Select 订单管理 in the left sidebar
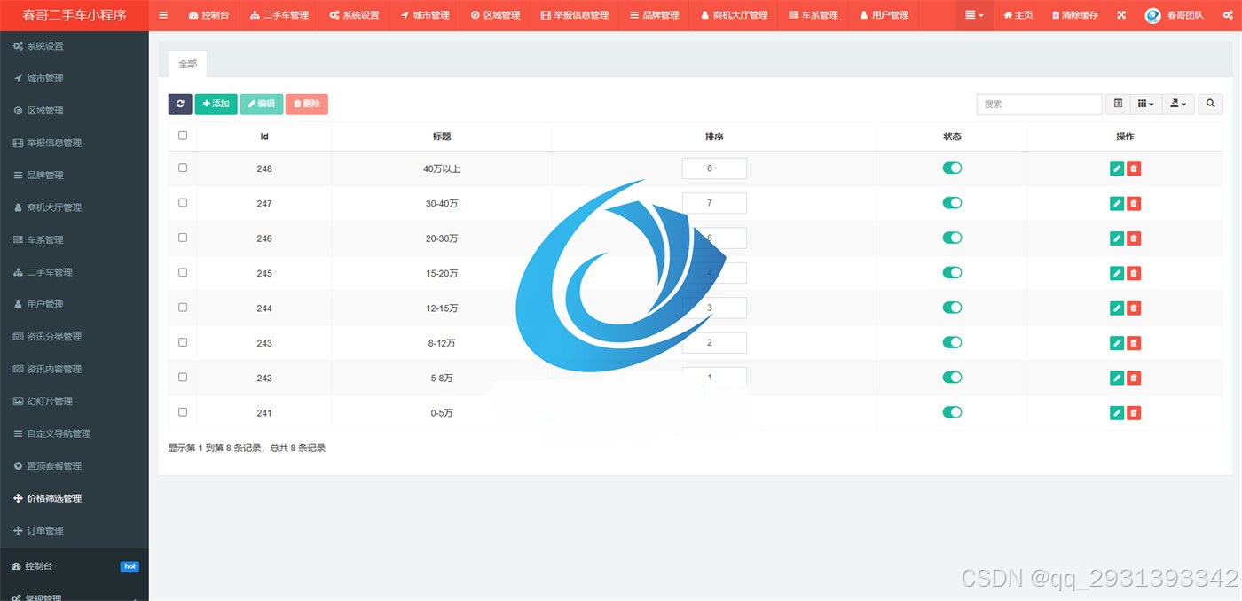The width and height of the screenshot is (1242, 601). click(45, 530)
